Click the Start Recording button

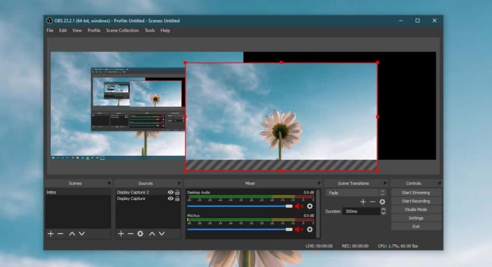(x=416, y=201)
